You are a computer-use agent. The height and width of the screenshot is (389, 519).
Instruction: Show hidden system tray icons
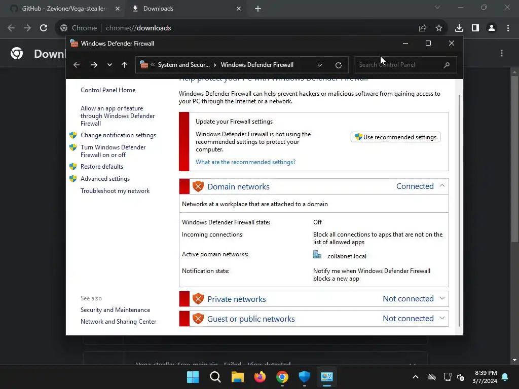point(416,377)
